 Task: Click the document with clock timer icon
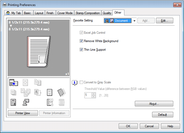click(50, 102)
